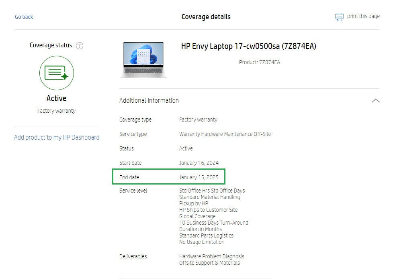Click the green warranty certificate icon

[57, 73]
